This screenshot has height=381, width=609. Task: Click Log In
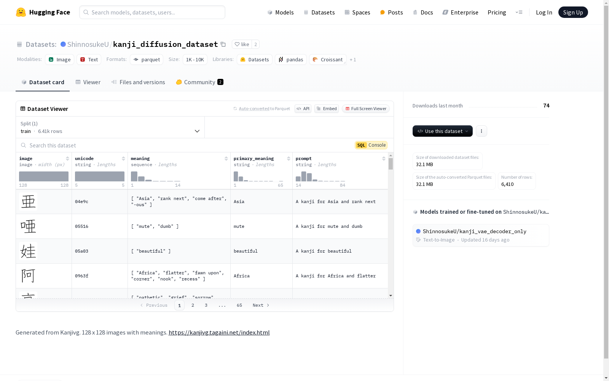coord(544,12)
